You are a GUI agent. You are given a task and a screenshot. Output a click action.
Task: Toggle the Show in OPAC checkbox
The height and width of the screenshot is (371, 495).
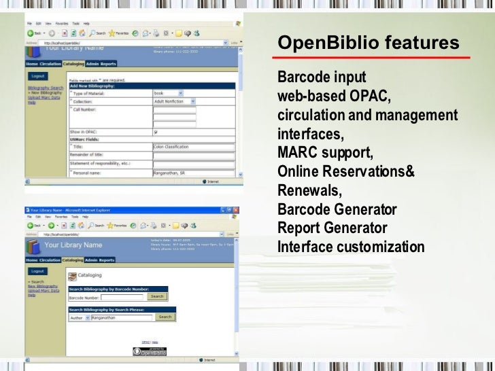point(156,132)
